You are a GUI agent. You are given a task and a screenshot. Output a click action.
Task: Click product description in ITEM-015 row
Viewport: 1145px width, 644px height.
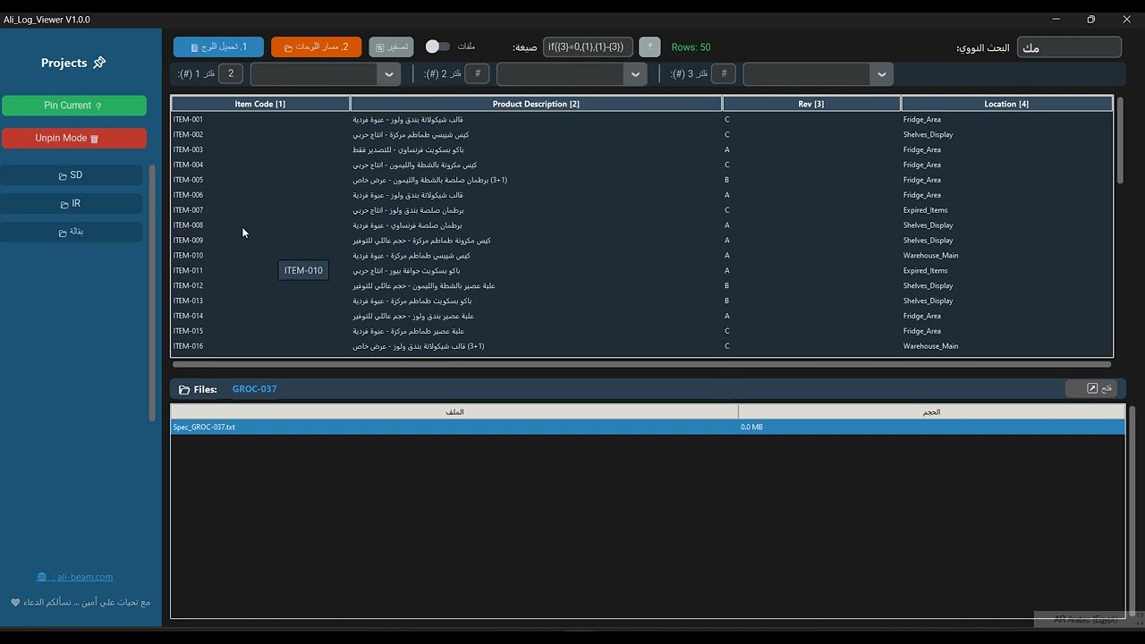coord(408,331)
